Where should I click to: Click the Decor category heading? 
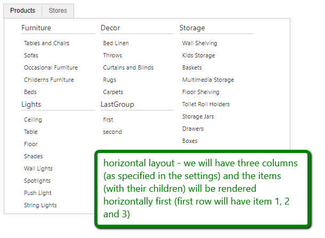(x=110, y=28)
